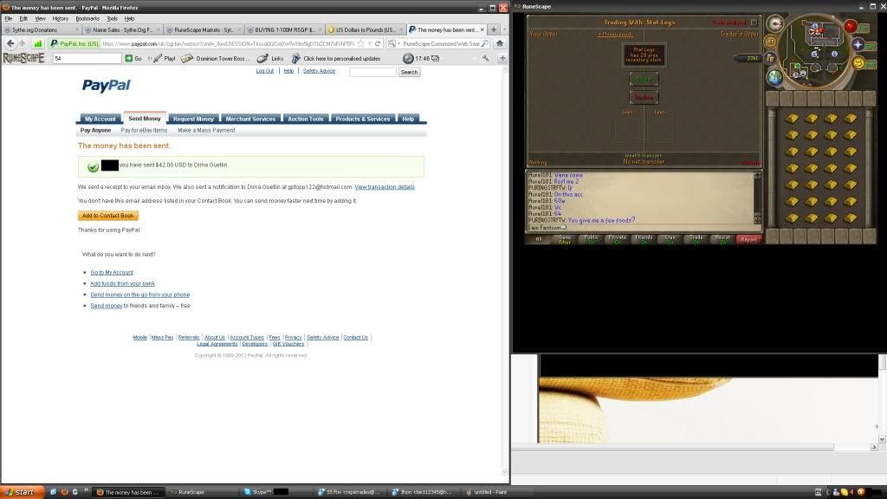Image resolution: width=887 pixels, height=499 pixels.
Task: Open PayPal Merchant Services tab
Action: click(x=250, y=119)
